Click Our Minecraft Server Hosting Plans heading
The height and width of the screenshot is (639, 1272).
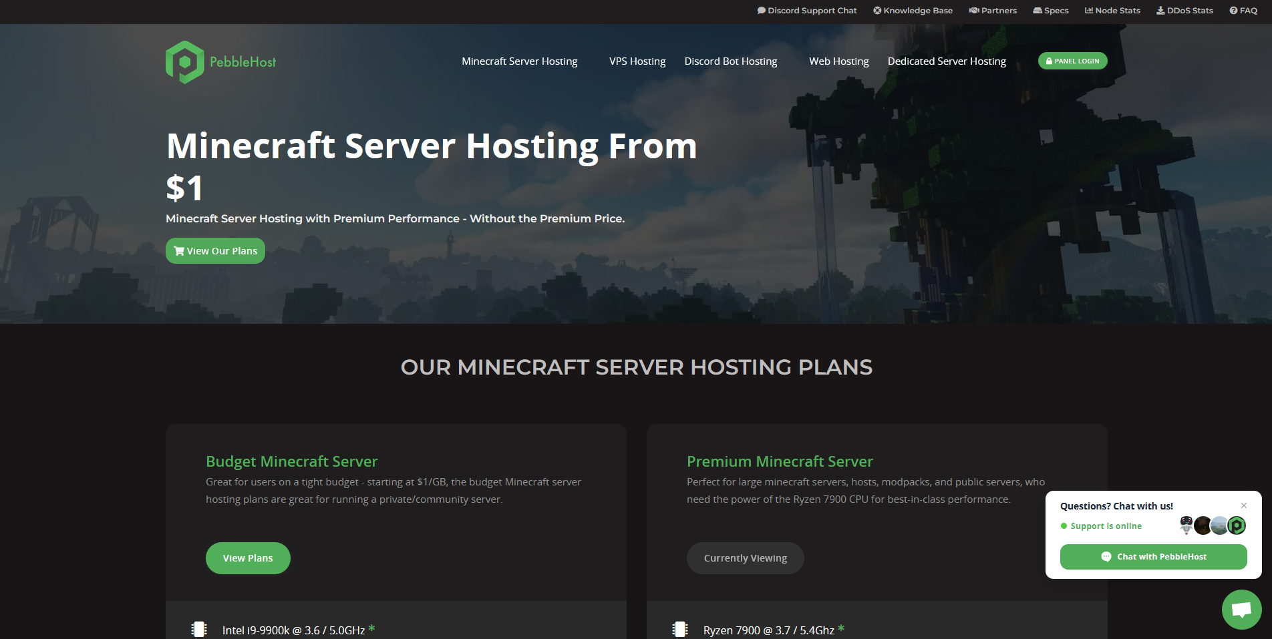pyautogui.click(x=636, y=367)
